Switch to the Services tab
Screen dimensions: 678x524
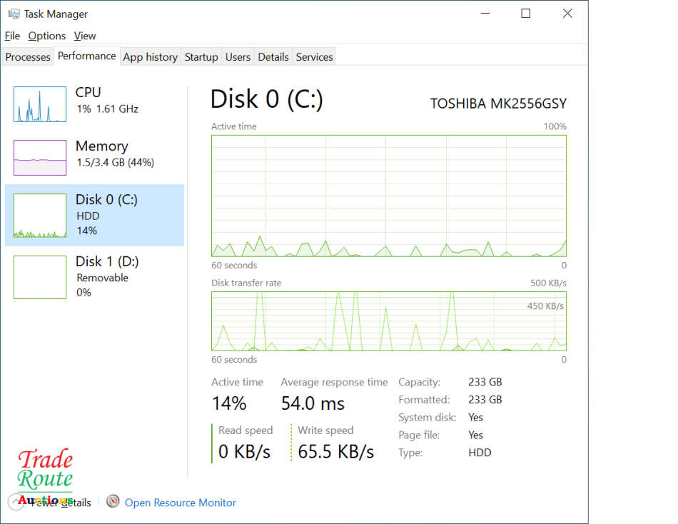pos(314,57)
